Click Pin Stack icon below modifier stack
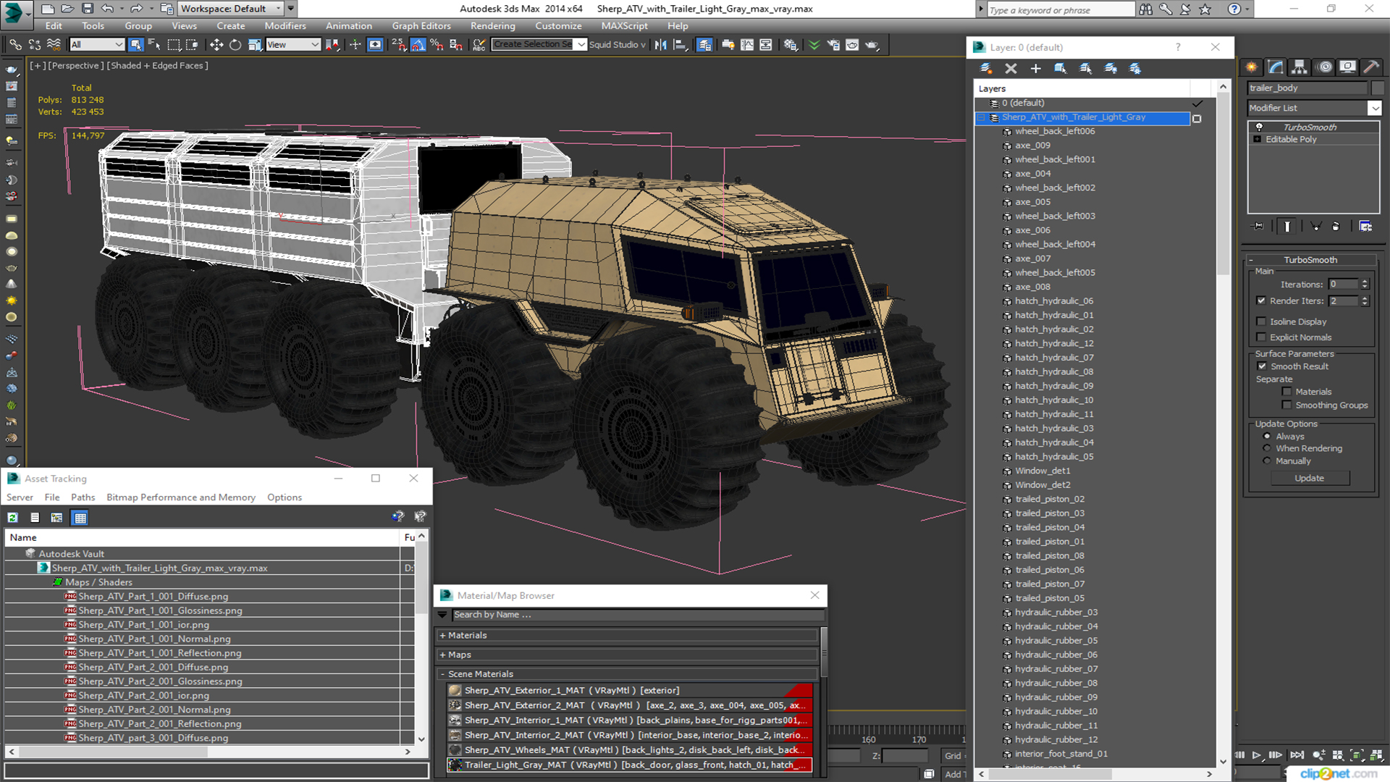Image resolution: width=1390 pixels, height=782 pixels. 1258,227
